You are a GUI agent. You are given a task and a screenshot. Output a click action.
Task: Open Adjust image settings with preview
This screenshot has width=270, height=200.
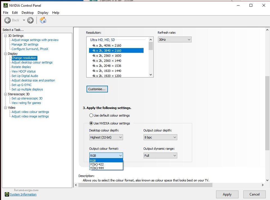point(35,40)
